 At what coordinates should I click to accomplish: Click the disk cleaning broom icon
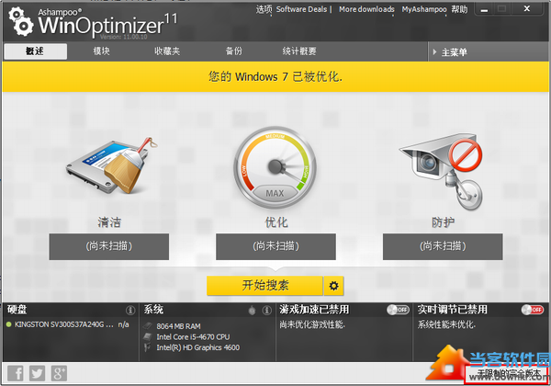[x=112, y=166]
